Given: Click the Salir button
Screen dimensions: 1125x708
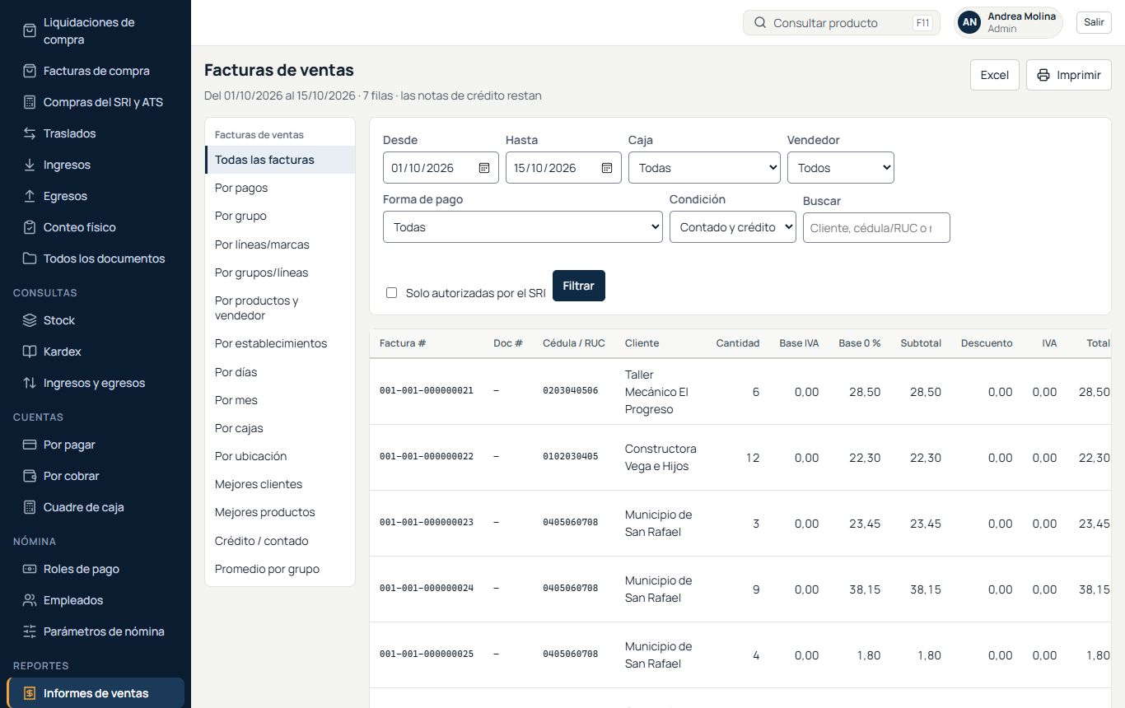Looking at the screenshot, I should pyautogui.click(x=1094, y=22).
